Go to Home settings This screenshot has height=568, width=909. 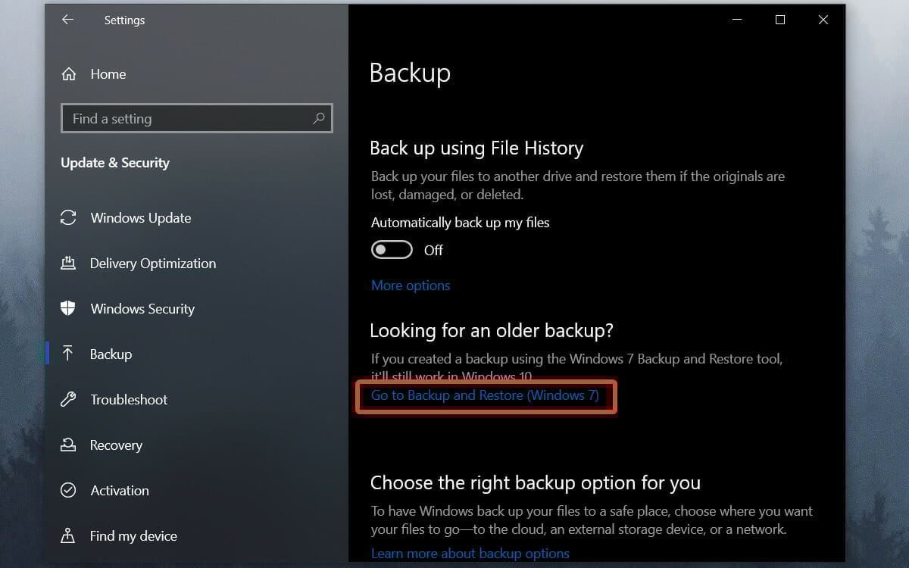(108, 74)
